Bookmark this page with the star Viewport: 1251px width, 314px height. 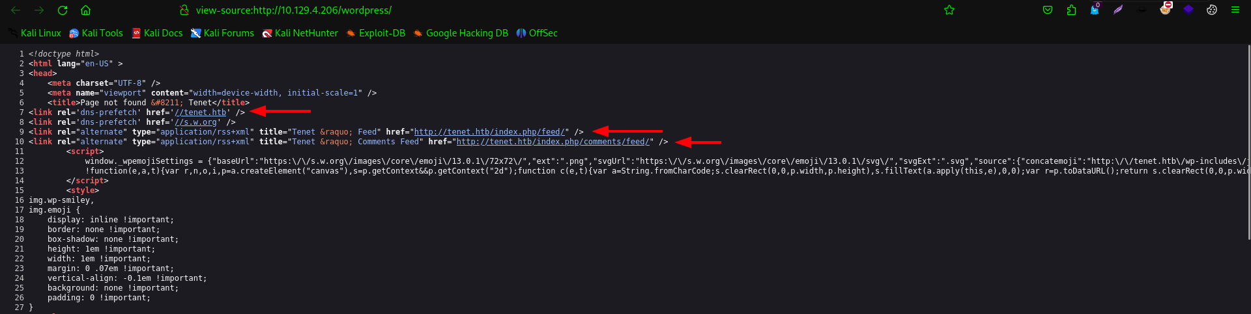tap(949, 10)
